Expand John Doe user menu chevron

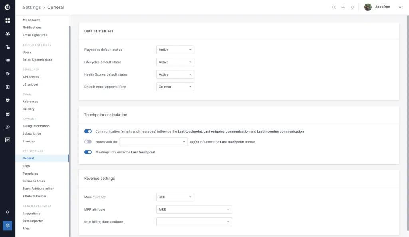(x=400, y=7)
